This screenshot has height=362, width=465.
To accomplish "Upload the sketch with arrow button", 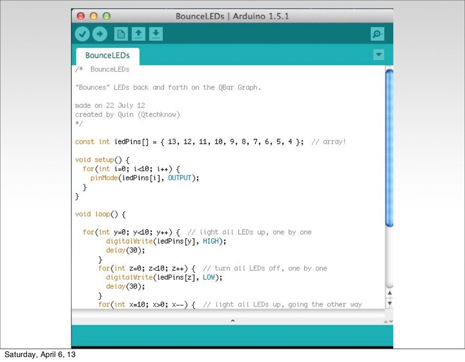I will [99, 34].
